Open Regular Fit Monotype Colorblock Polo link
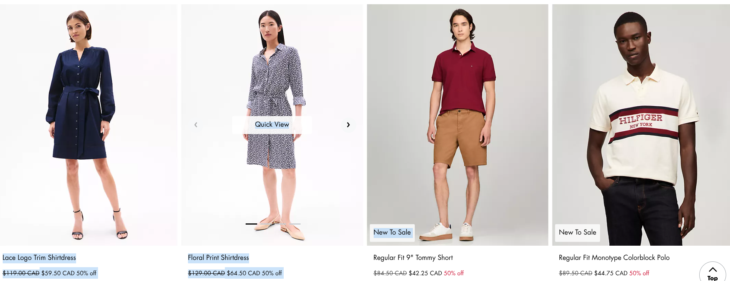The height and width of the screenshot is (281, 730). click(614, 258)
